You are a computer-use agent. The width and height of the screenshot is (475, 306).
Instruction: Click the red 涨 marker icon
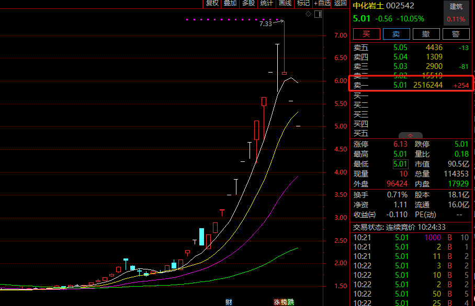tap(277, 302)
